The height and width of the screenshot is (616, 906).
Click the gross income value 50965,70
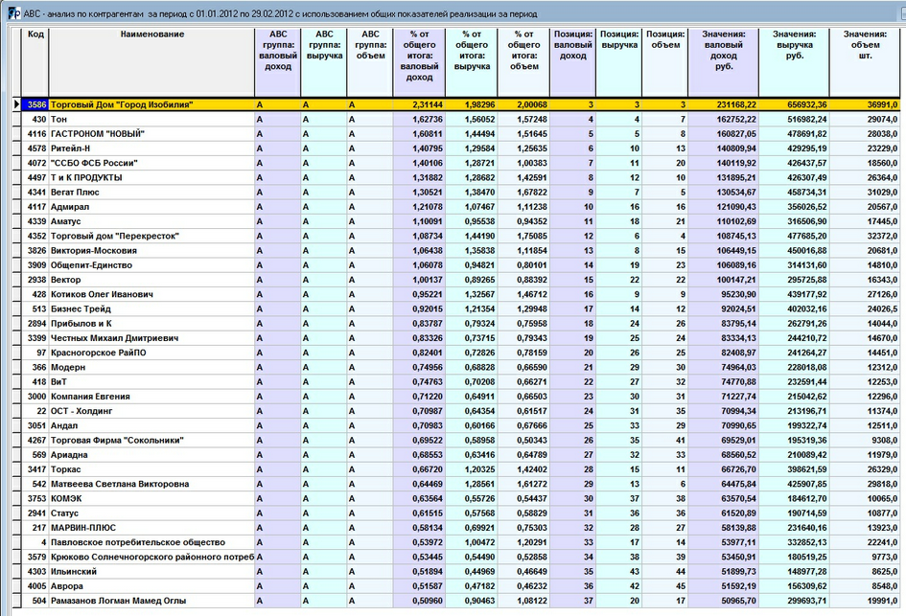click(x=724, y=601)
